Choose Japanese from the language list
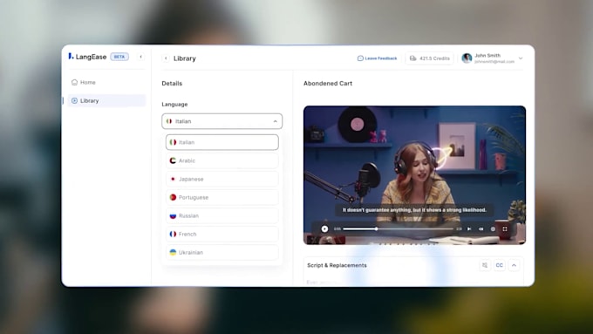The height and width of the screenshot is (334, 593). tap(222, 179)
